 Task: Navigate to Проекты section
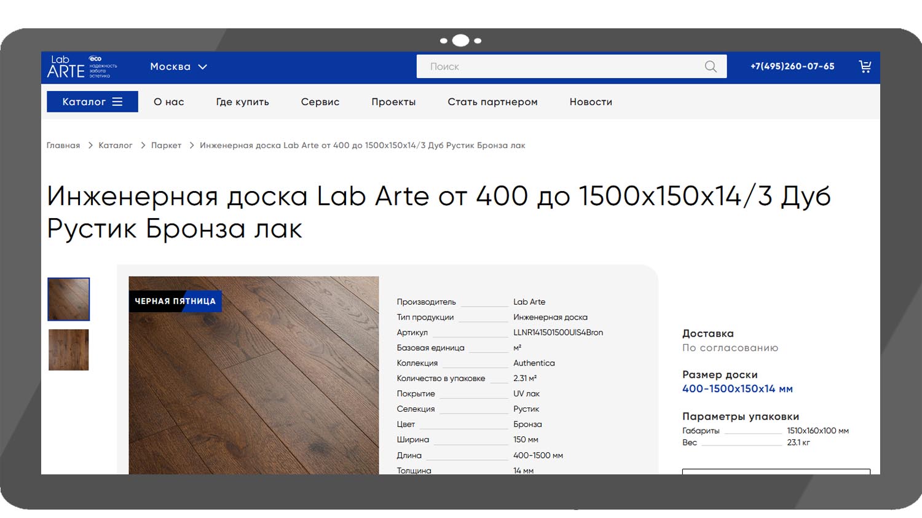click(393, 102)
